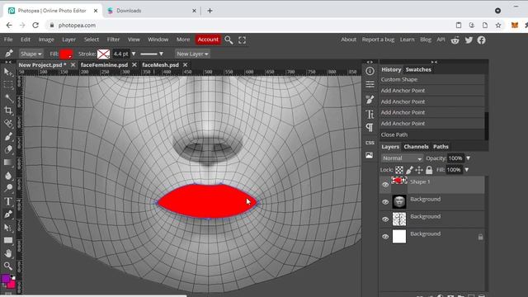The width and height of the screenshot is (528, 297).
Task: Select the Path Select tool
Action: (8, 228)
